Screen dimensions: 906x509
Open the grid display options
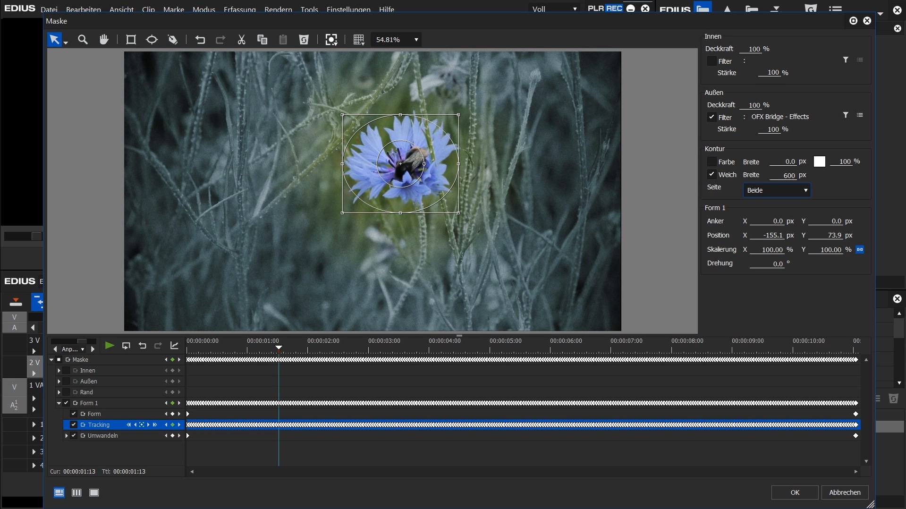(x=359, y=40)
